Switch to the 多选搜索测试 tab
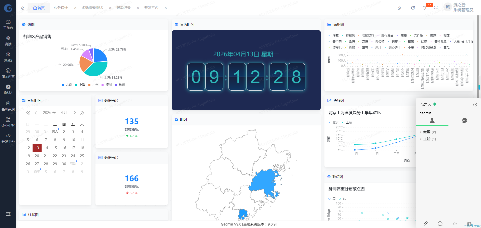This screenshot has width=481, height=228. [92, 8]
